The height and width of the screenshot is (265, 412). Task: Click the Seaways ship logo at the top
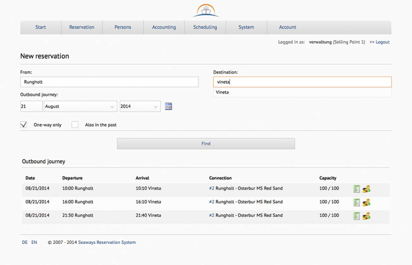206,10
